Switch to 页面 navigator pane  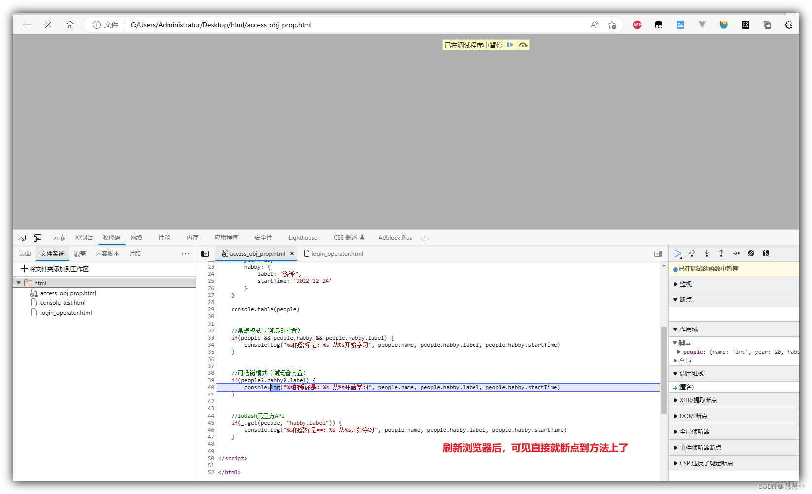pyautogui.click(x=25, y=254)
